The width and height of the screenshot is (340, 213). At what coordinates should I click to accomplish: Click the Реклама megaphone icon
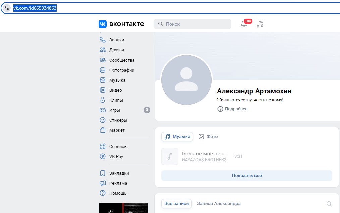(x=103, y=183)
